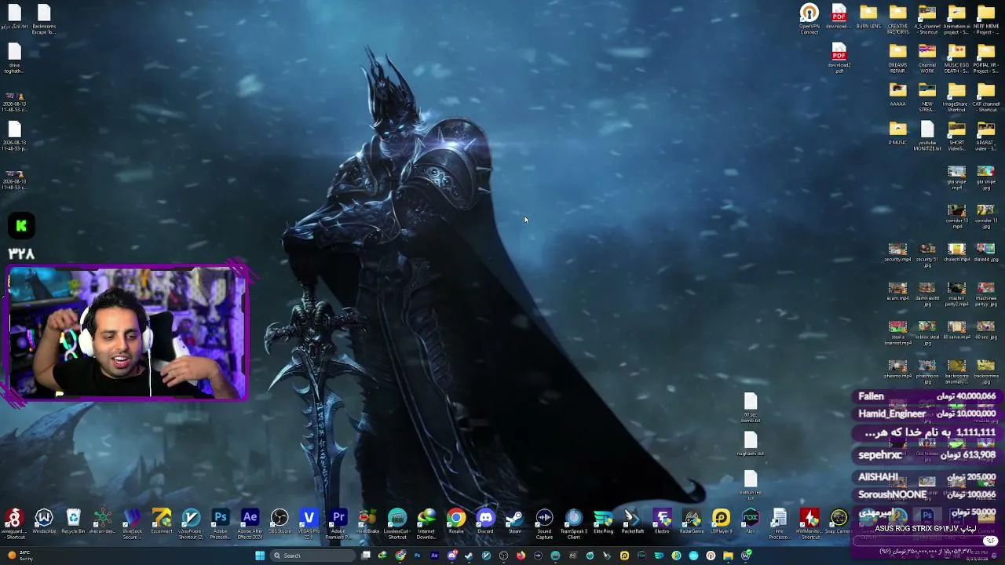Image resolution: width=1005 pixels, height=565 pixels.
Task: Open Internet Download Manager desktop shortcut
Action: coord(426,523)
